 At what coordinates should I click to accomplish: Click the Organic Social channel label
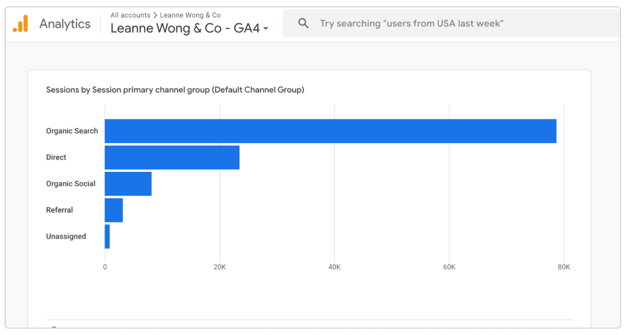[x=70, y=184]
